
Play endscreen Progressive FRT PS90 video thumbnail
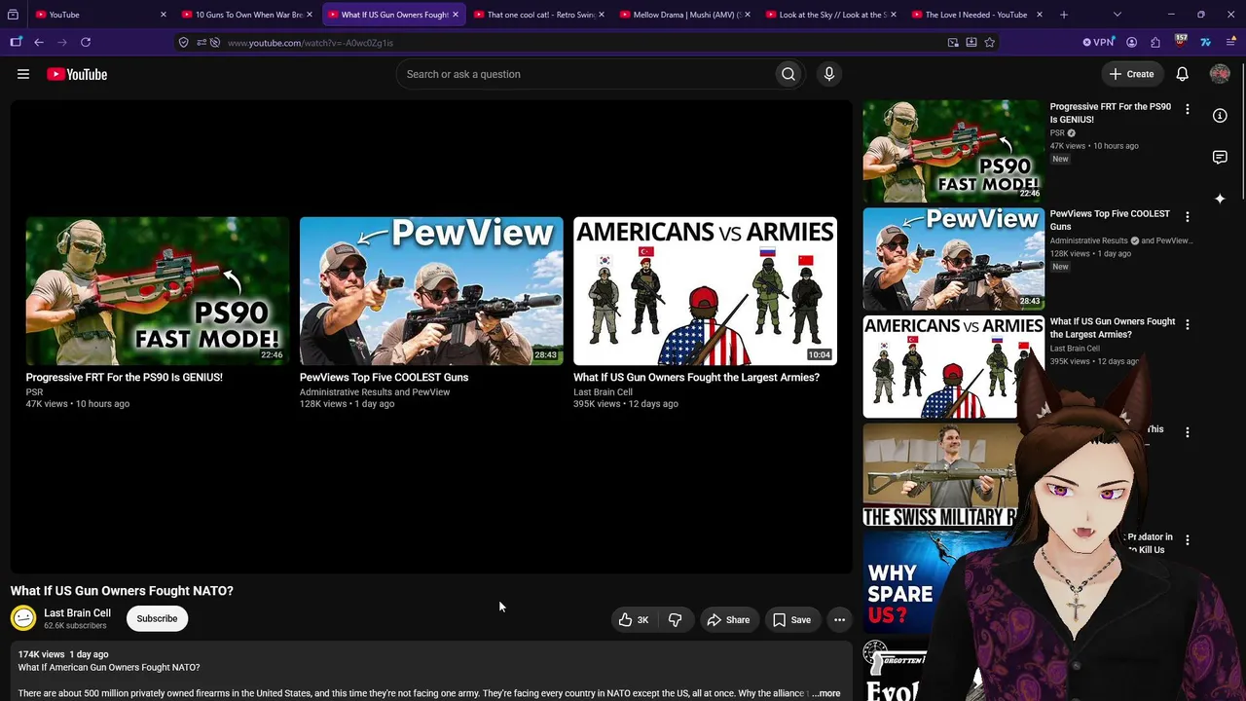click(x=158, y=290)
